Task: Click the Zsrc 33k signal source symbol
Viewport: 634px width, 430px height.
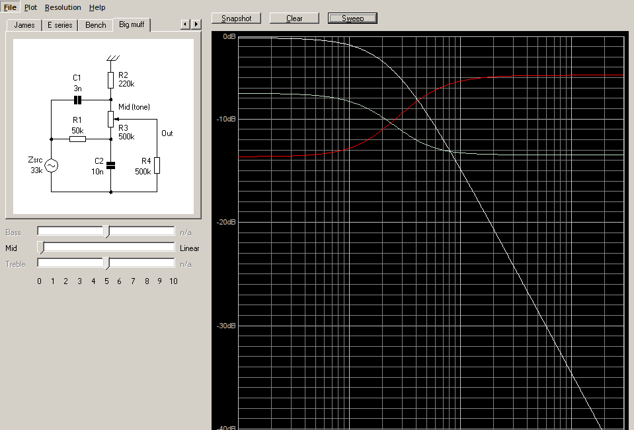Action: [x=50, y=166]
